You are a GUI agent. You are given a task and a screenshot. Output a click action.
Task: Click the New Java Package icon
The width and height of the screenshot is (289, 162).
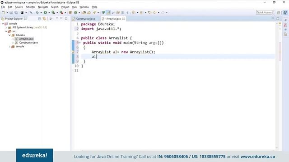70,13
